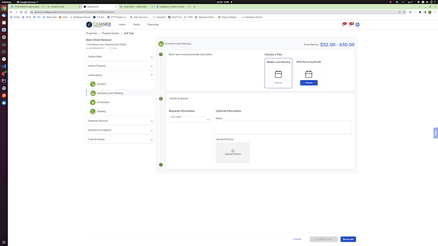Switch to the TW-4834 Property details tab
Viewport: 438px width, 246px height.
click(x=27, y=7)
